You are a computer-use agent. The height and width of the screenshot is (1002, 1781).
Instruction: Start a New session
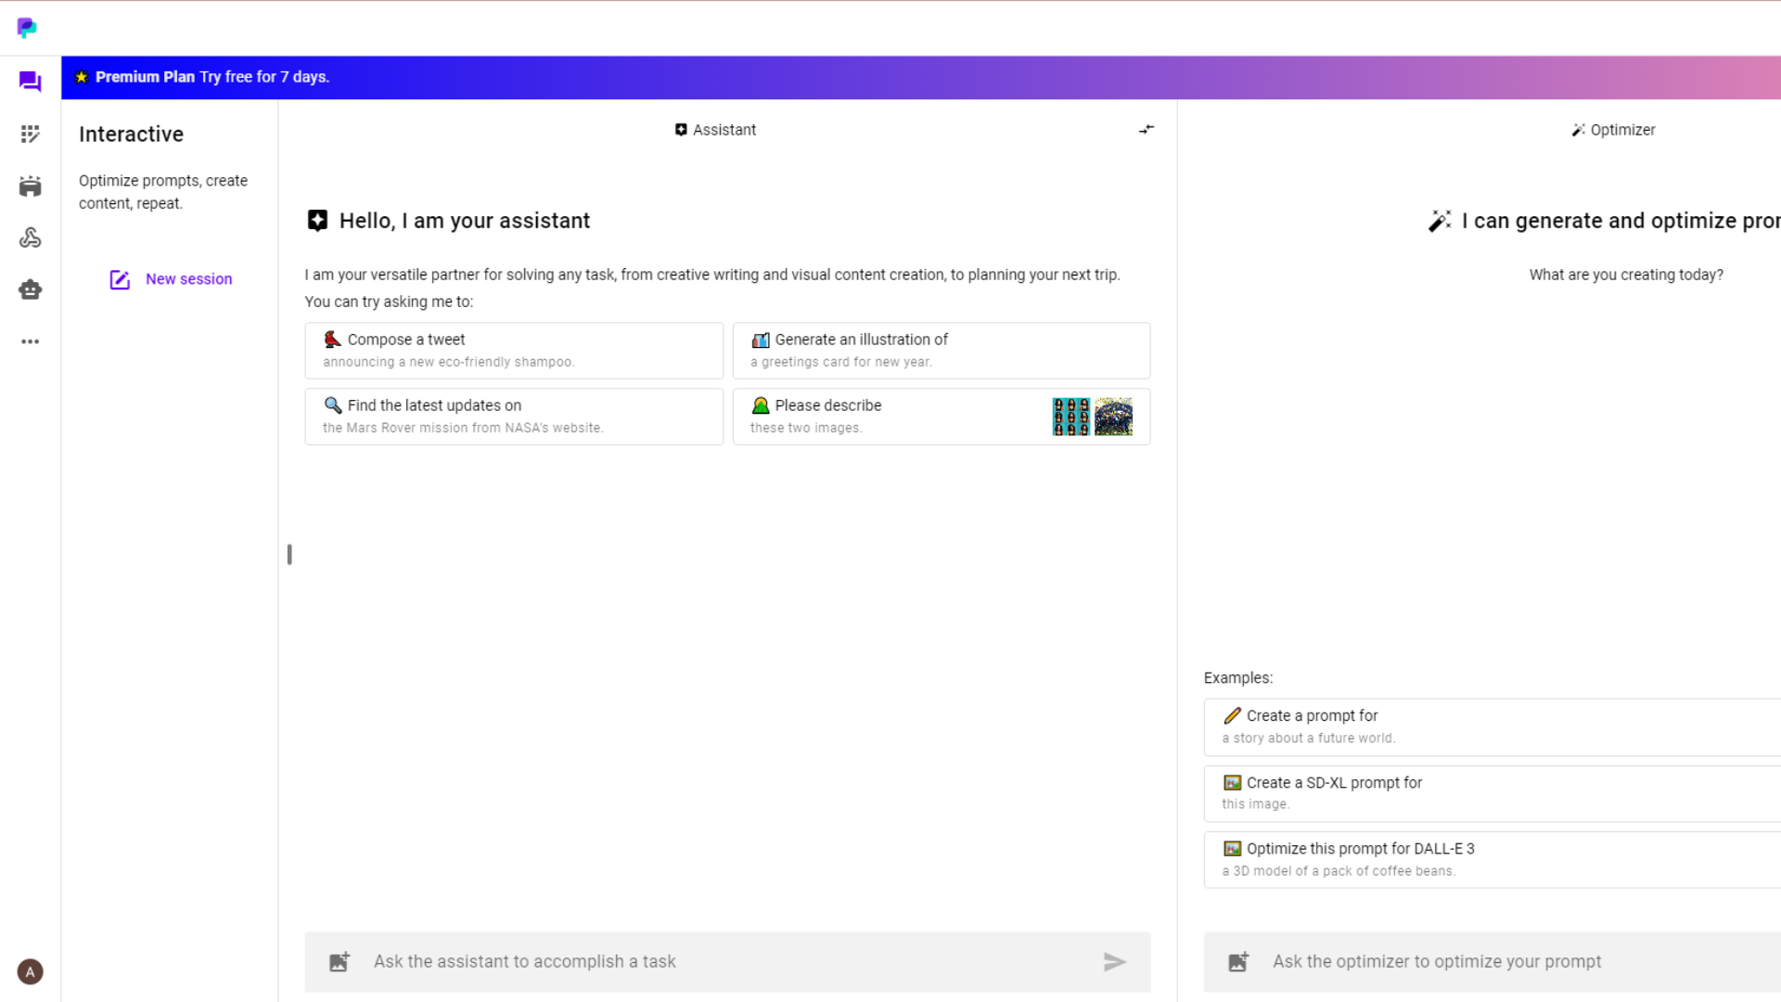pos(171,279)
